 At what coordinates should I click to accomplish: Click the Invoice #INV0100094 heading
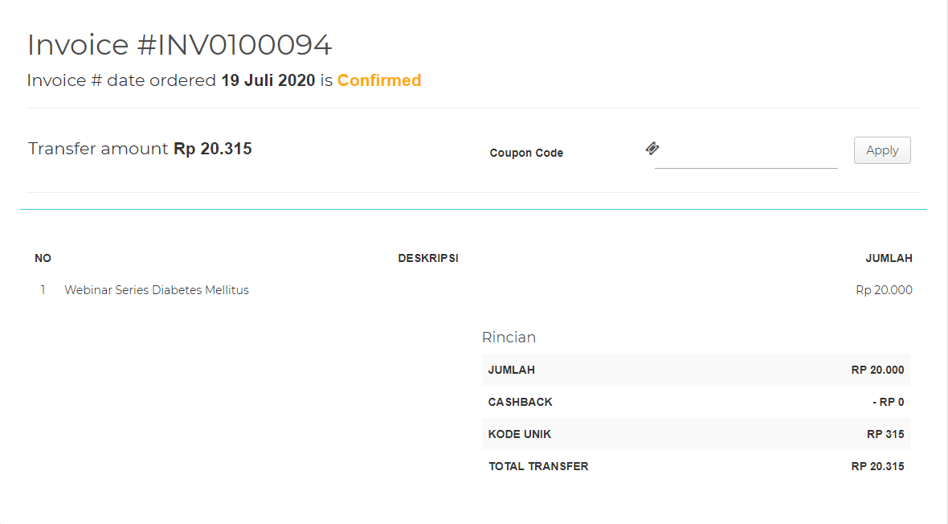pos(179,45)
